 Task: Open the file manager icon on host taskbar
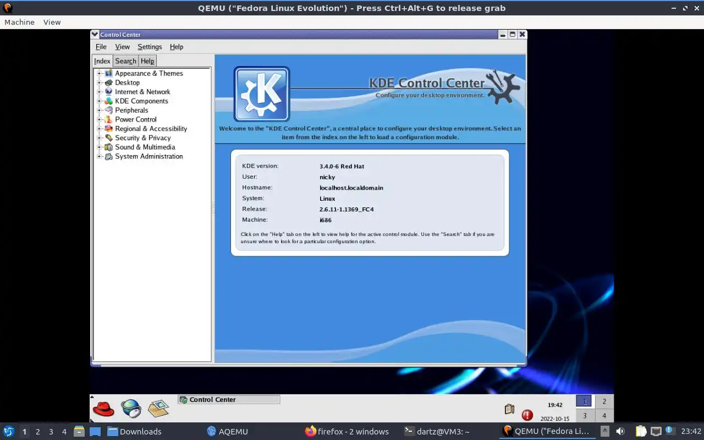pyautogui.click(x=79, y=431)
